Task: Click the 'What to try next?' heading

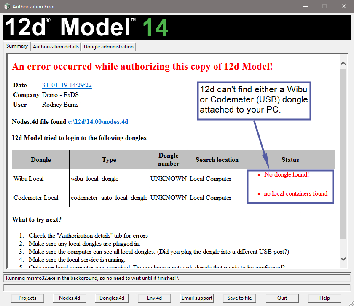Action: pyautogui.click(x=37, y=220)
